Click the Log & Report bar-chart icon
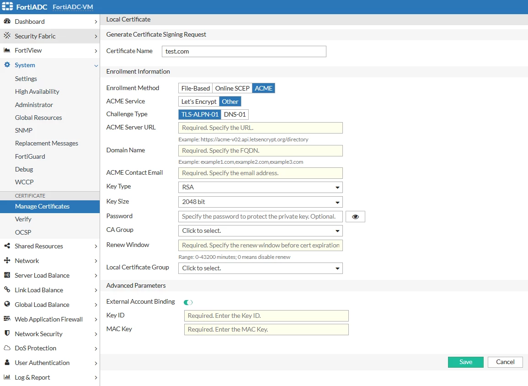 7,377
